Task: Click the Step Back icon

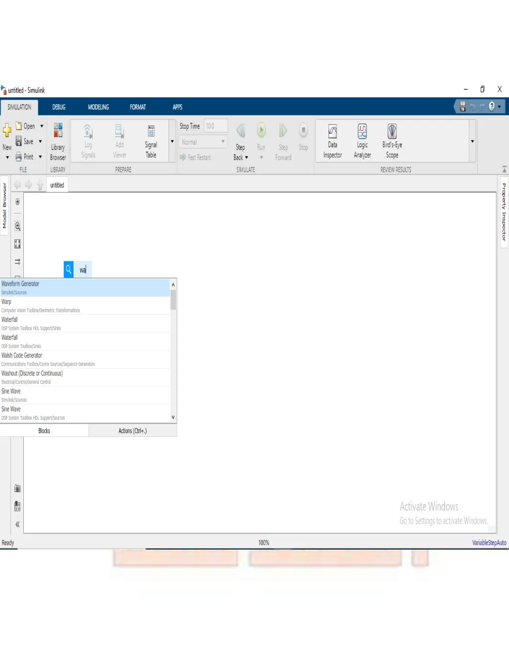Action: pyautogui.click(x=241, y=130)
